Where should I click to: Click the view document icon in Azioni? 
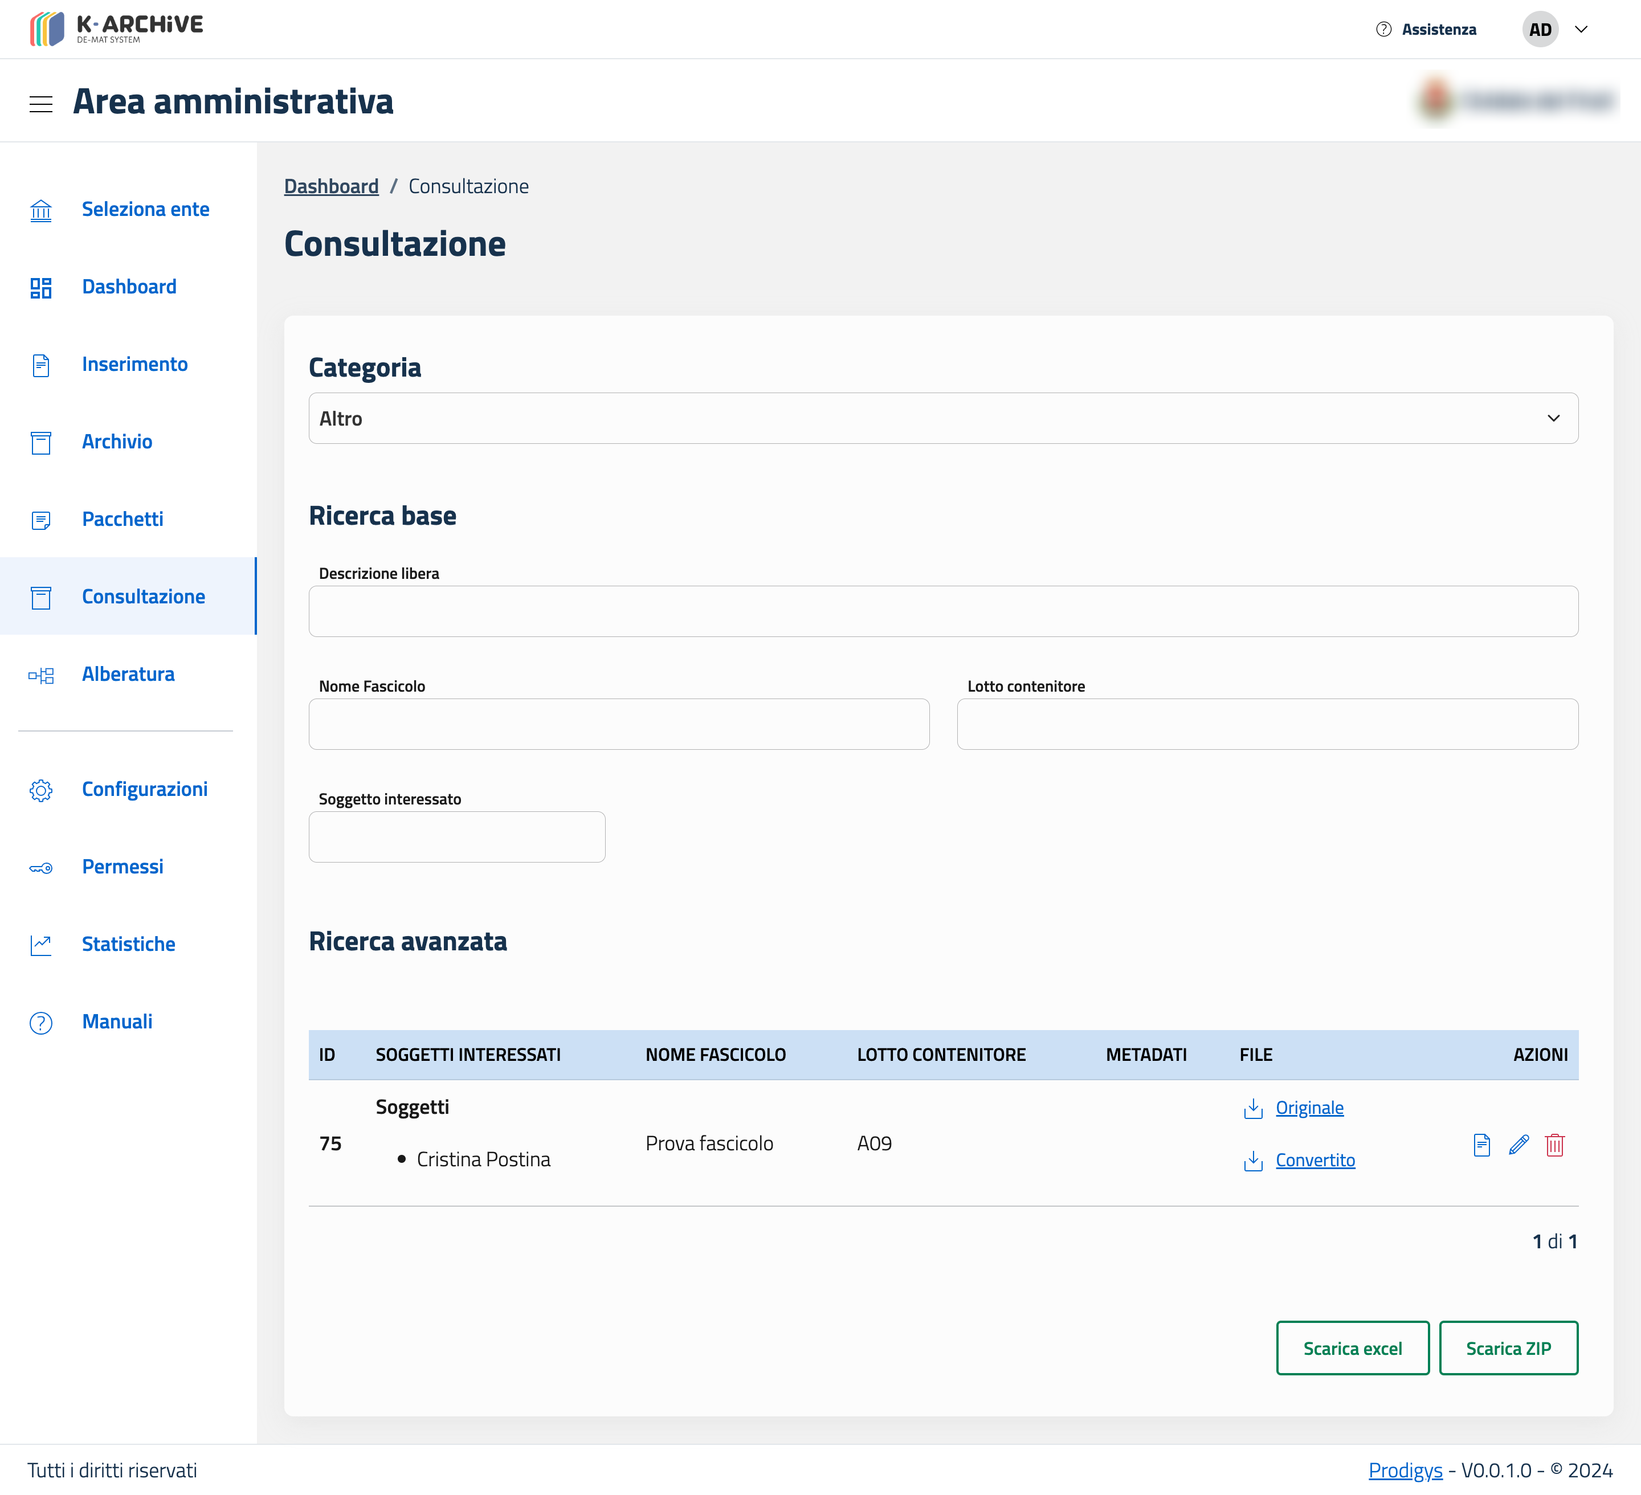click(1481, 1145)
